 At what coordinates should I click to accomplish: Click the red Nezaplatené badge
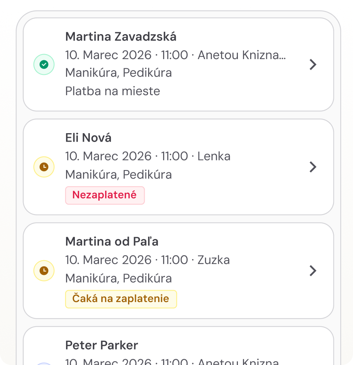coord(105,195)
